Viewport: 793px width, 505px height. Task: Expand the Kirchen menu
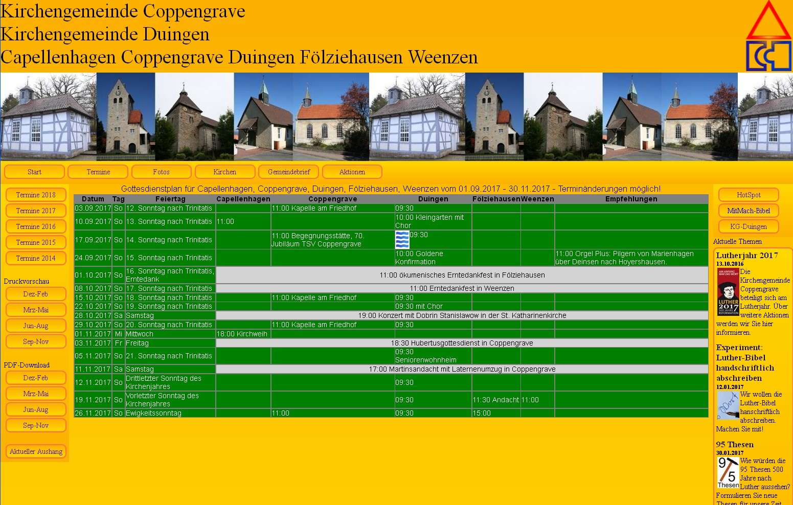[224, 172]
